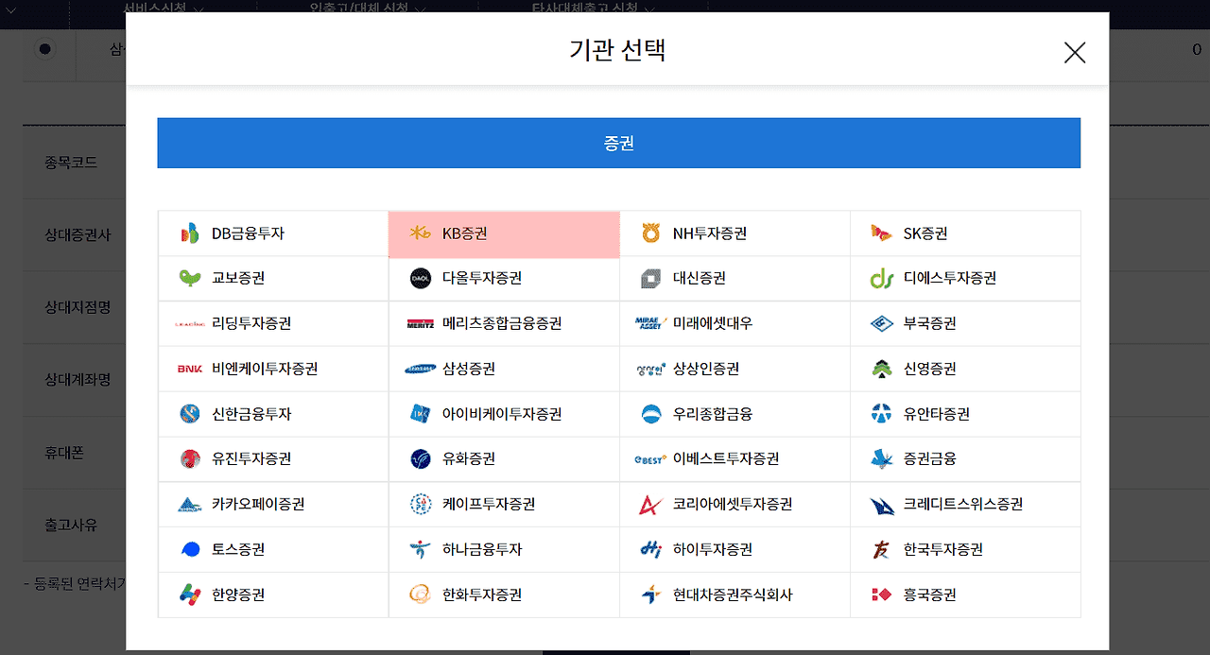Click the 삼성증권 logo icon

421,370
